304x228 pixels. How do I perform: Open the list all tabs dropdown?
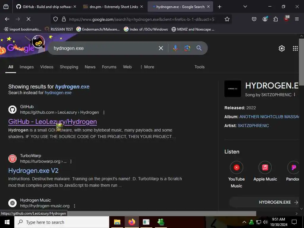245,7
